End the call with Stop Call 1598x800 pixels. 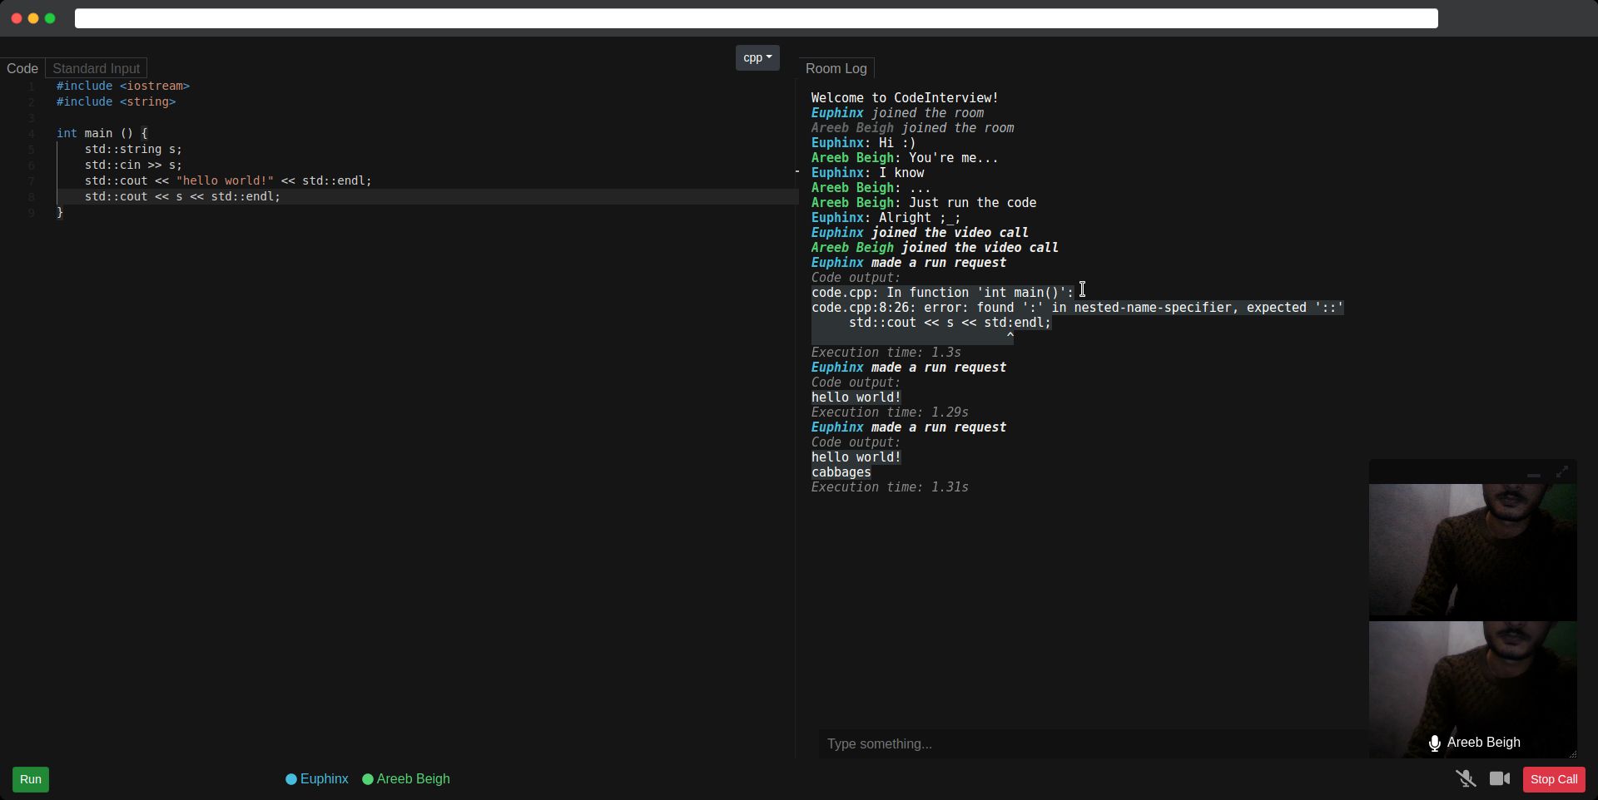[x=1554, y=779]
